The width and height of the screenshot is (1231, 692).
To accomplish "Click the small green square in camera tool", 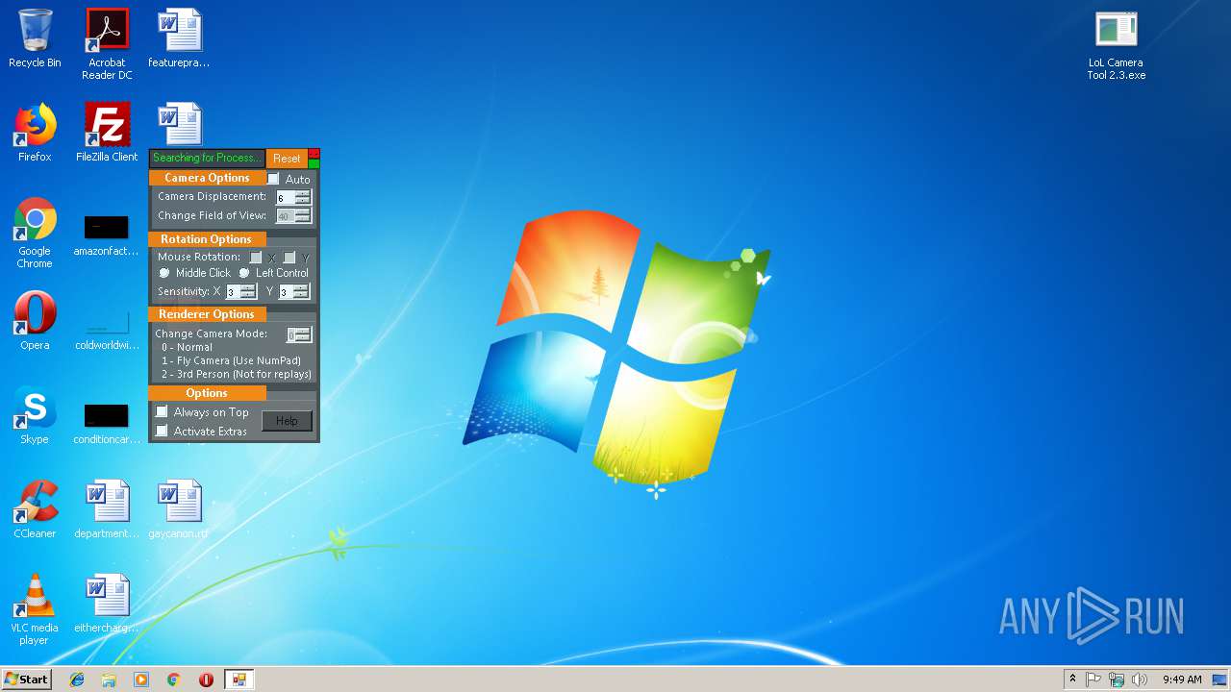I will pyautogui.click(x=314, y=163).
